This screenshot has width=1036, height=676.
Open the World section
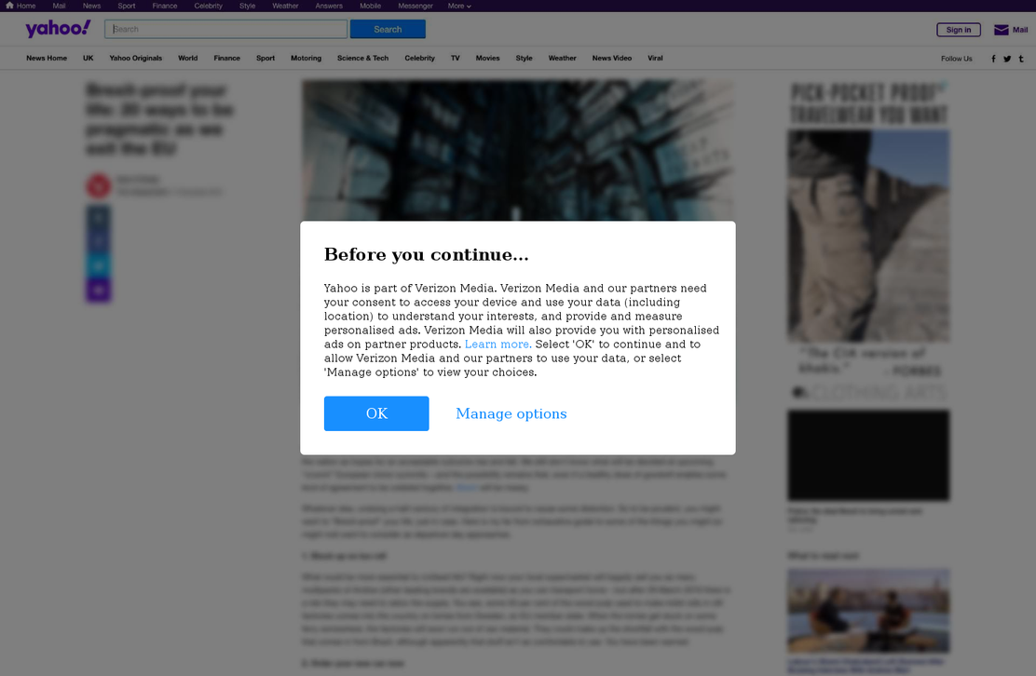[x=187, y=58]
